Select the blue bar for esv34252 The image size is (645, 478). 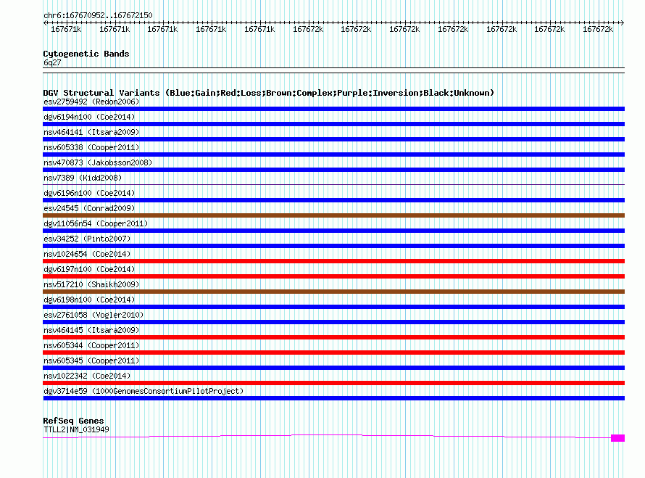pos(333,246)
